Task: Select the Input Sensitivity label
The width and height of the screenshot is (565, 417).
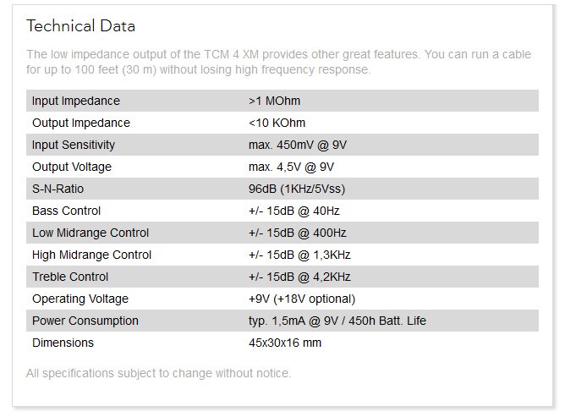Action: pos(74,145)
